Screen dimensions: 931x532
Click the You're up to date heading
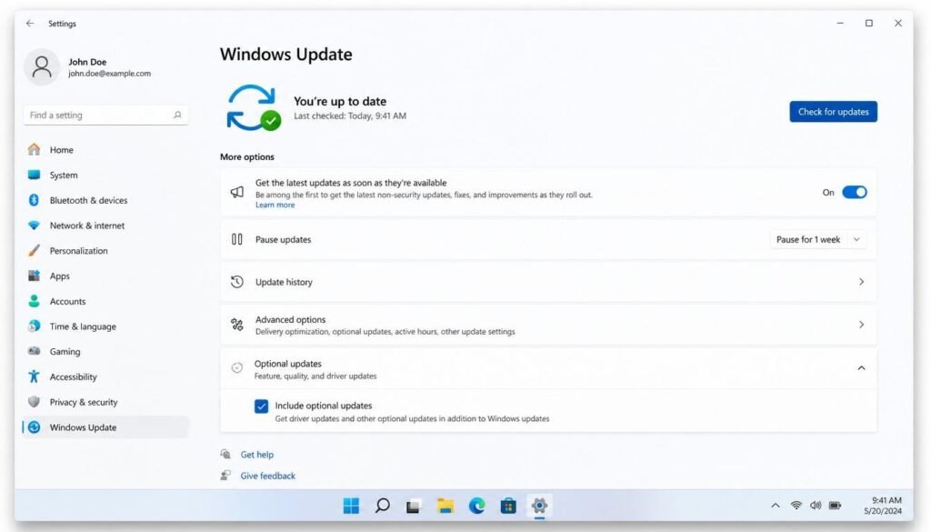(340, 101)
